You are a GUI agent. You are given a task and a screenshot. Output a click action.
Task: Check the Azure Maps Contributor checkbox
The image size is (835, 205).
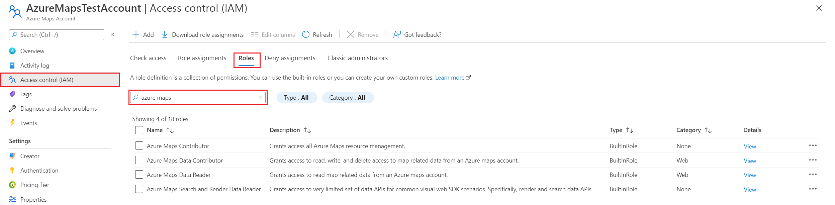[x=139, y=146]
